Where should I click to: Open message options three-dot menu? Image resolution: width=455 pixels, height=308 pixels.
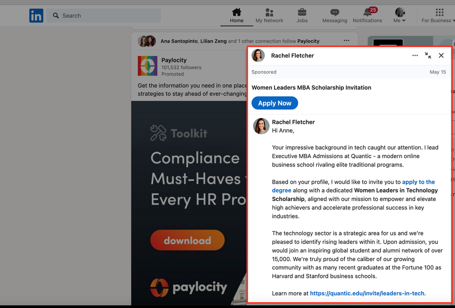pyautogui.click(x=415, y=56)
